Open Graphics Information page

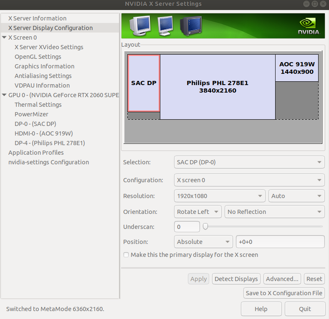click(x=45, y=66)
